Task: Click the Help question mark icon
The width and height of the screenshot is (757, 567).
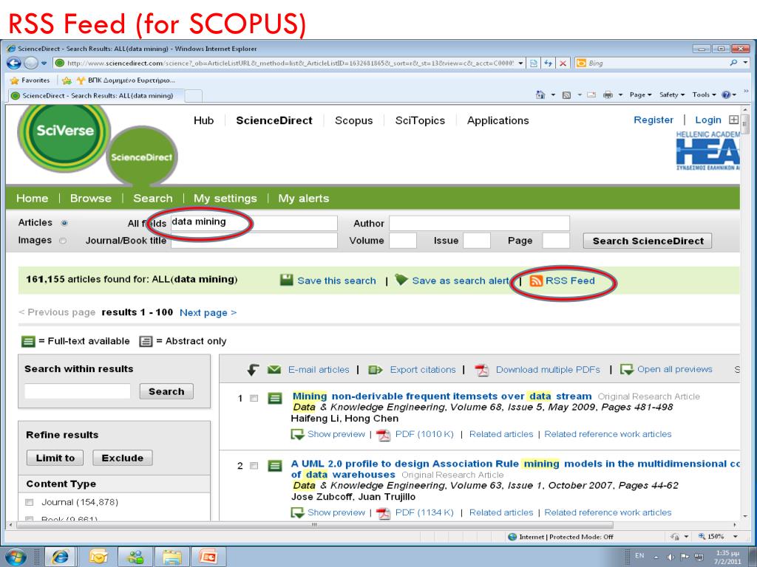Action: coord(726,95)
